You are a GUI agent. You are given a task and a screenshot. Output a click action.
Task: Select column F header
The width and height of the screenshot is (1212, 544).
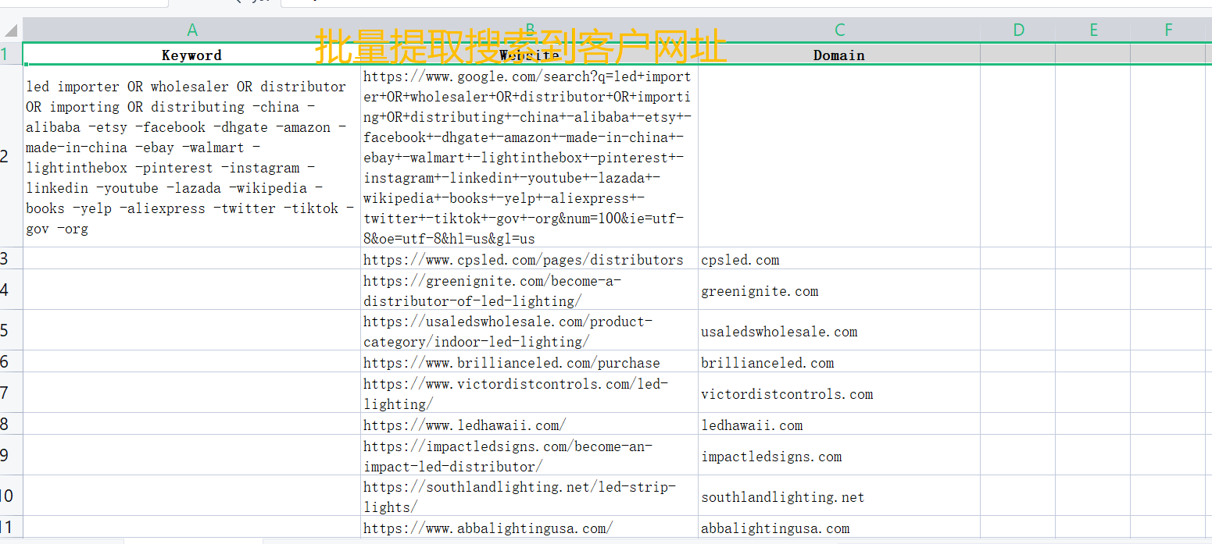1168,30
